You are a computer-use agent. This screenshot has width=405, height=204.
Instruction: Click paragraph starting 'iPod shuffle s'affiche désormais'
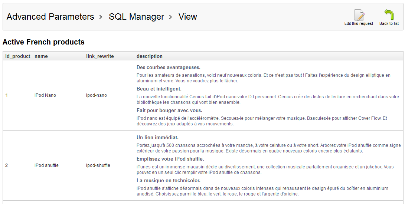click(x=262, y=191)
